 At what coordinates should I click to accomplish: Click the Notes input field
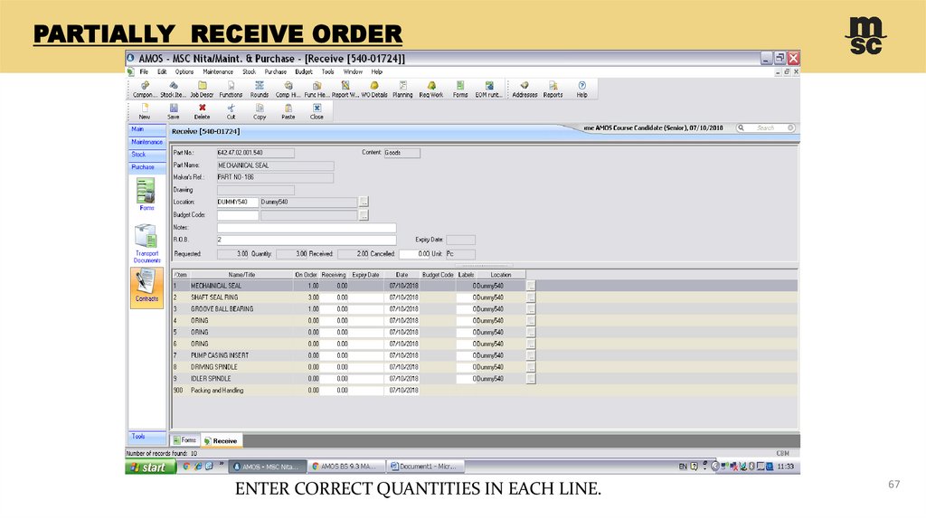(x=307, y=228)
